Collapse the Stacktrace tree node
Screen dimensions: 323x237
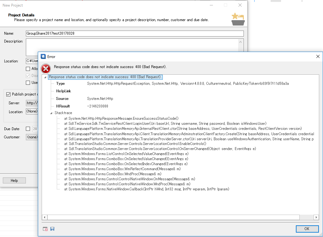point(51,113)
